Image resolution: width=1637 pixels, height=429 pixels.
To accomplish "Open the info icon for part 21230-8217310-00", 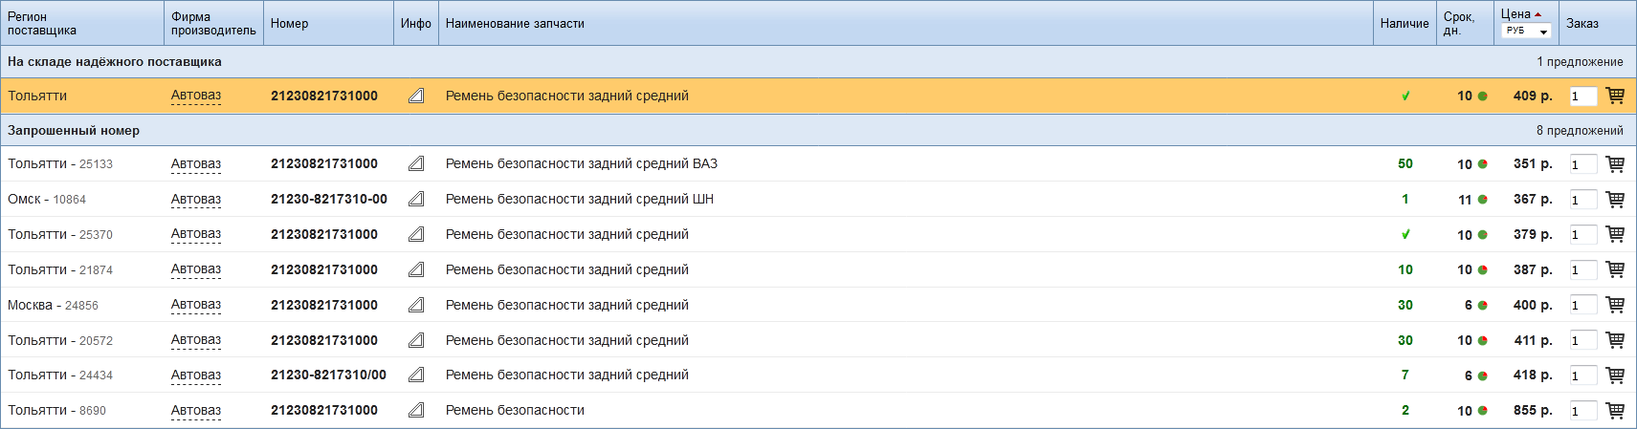I will (416, 200).
